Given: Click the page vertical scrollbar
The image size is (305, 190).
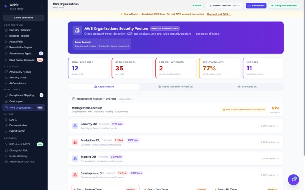Looking at the screenshot, I should (x=304, y=78).
